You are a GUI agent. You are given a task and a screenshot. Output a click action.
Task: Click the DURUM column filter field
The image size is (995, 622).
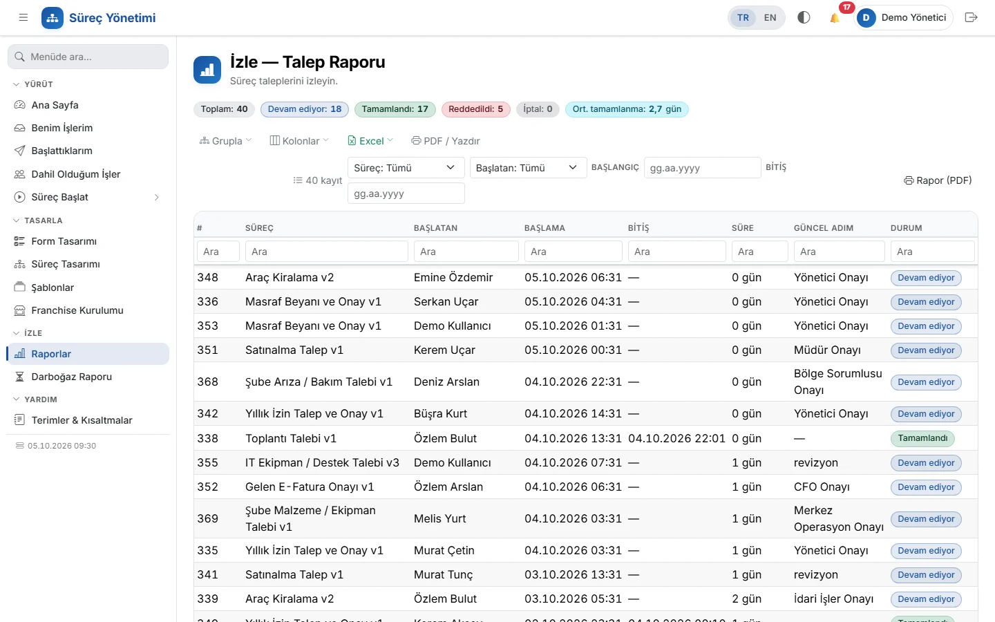click(932, 252)
